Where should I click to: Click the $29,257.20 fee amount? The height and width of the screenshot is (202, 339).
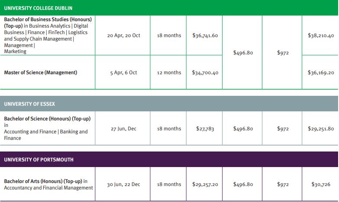tap(205, 184)
